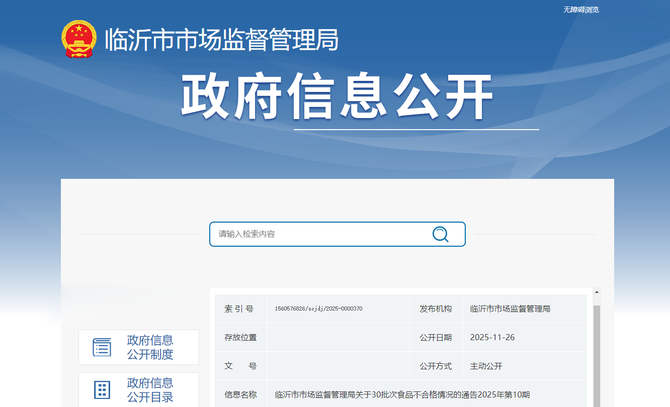Image resolution: width=670 pixels, height=407 pixels.
Task: Open 政府信息公开目录 section
Action: click(x=139, y=390)
